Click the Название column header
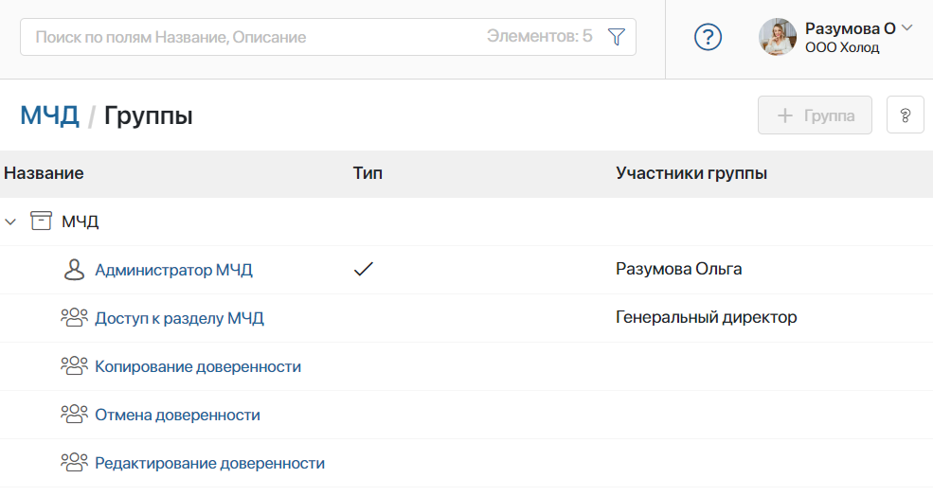The height and width of the screenshot is (496, 933). pyautogui.click(x=44, y=173)
